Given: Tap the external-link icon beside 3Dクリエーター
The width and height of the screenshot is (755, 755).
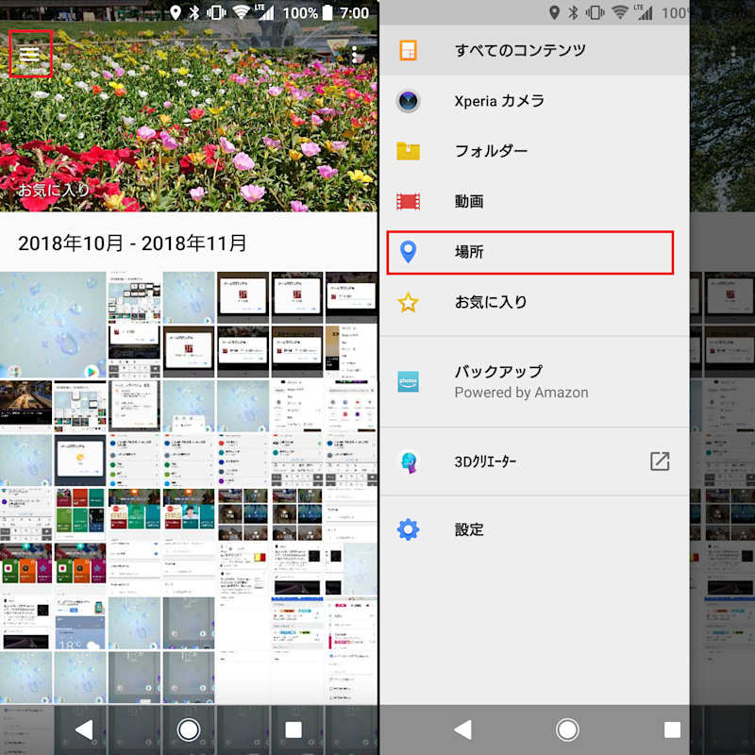Looking at the screenshot, I should point(660,461).
